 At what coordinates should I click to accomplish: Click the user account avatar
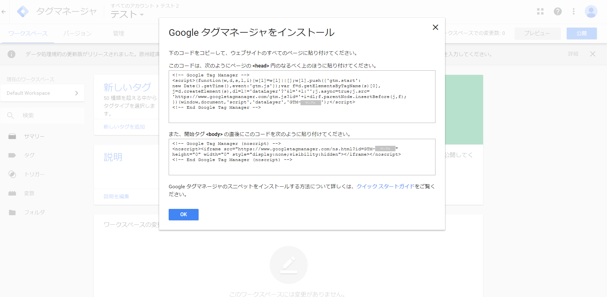point(591,12)
